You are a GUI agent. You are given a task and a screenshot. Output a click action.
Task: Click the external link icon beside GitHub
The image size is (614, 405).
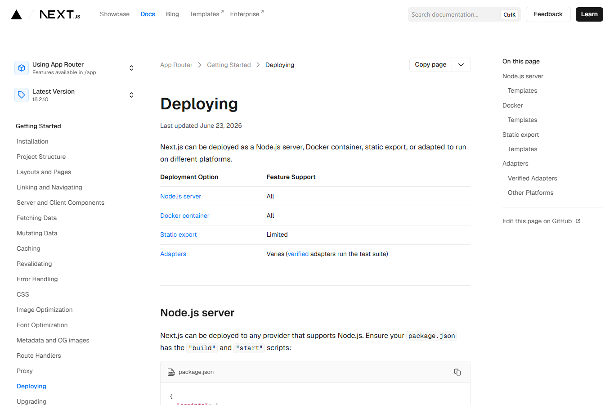(x=578, y=221)
